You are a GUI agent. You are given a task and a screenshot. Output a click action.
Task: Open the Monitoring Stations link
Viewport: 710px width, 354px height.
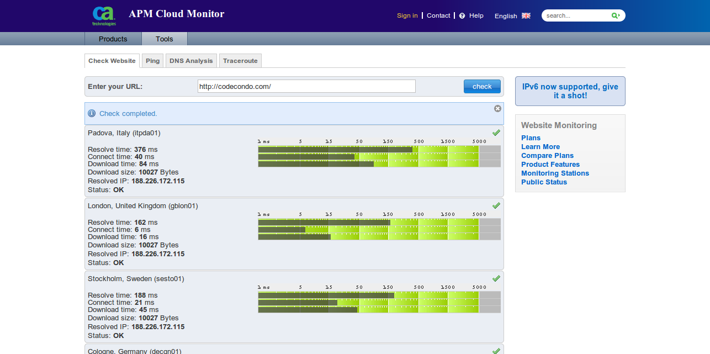[x=555, y=173]
